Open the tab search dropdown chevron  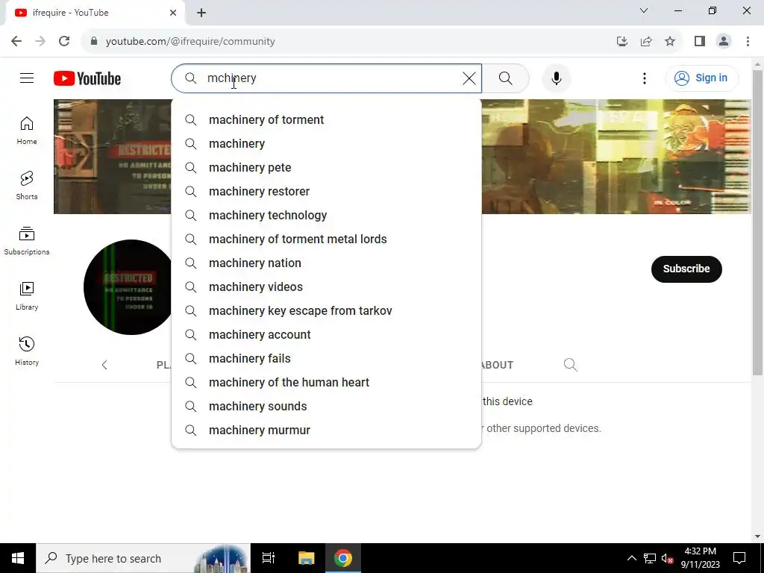click(644, 10)
